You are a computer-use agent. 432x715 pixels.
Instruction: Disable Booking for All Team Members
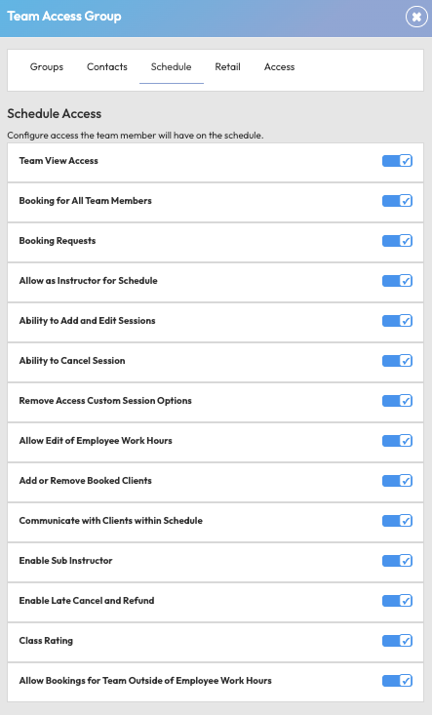tap(397, 201)
